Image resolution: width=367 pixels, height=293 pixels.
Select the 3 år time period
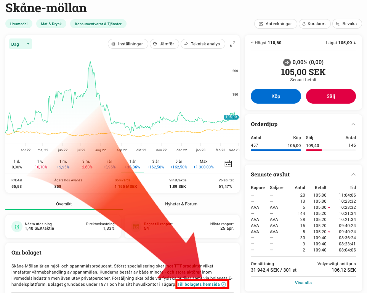click(x=155, y=164)
